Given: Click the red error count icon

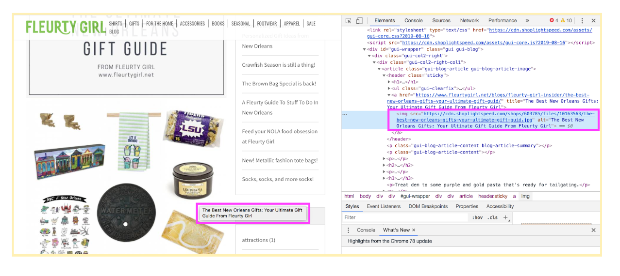Looking at the screenshot, I should tap(552, 21).
